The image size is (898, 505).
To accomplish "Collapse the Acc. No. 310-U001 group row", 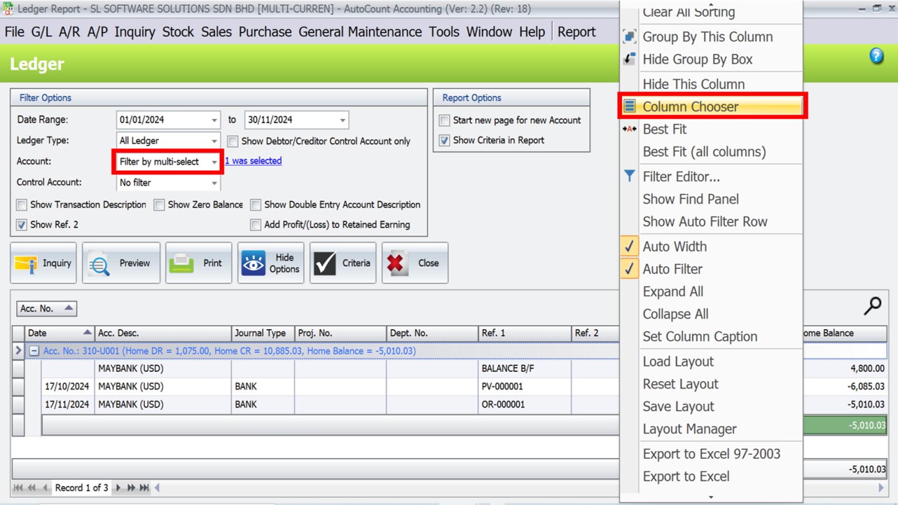I will click(x=34, y=351).
